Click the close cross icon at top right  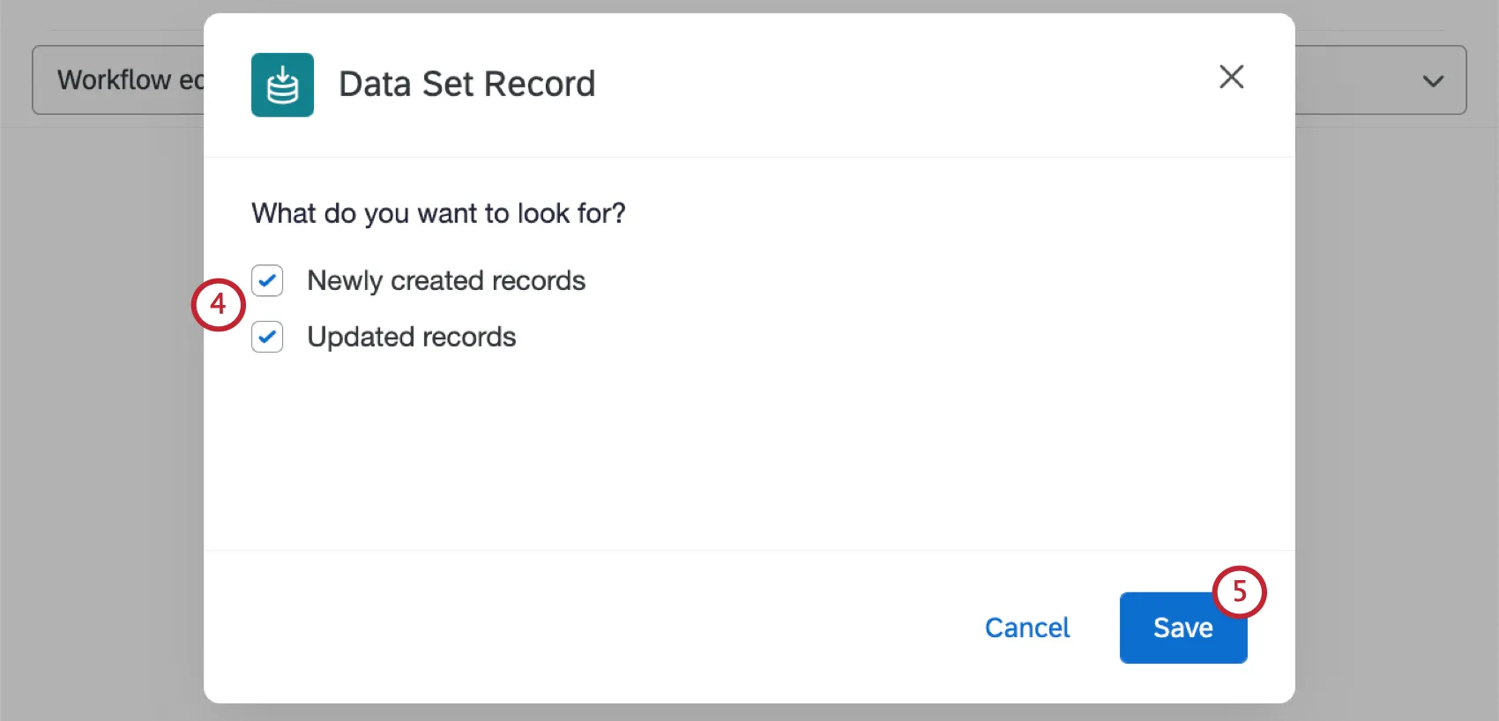pyautogui.click(x=1231, y=78)
